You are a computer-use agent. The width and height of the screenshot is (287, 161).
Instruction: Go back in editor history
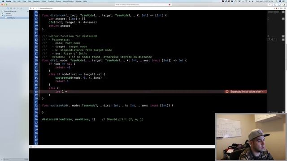[x=34, y=8]
